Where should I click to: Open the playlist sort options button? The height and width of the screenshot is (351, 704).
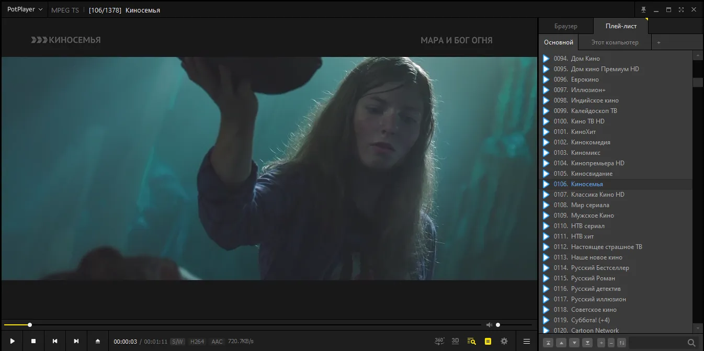click(x=621, y=343)
